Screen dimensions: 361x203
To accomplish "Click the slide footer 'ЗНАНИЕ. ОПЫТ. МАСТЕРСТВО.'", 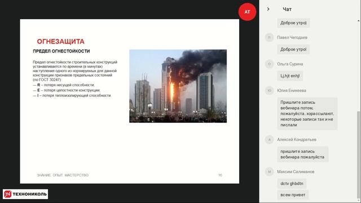I will point(63,175).
